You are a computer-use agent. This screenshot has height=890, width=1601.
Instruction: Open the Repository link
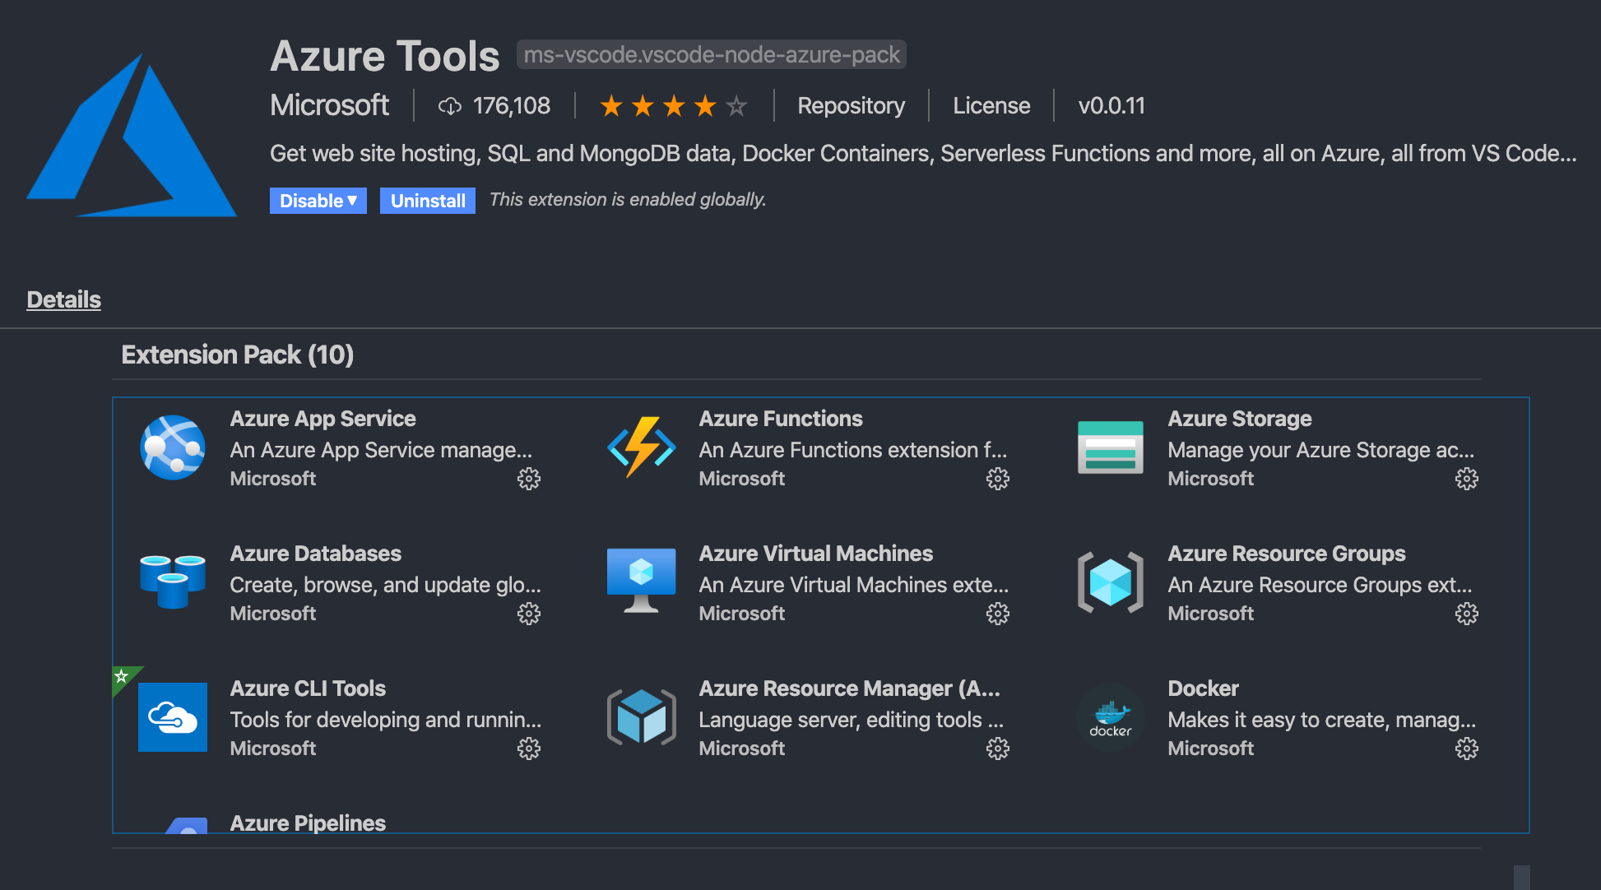(850, 105)
